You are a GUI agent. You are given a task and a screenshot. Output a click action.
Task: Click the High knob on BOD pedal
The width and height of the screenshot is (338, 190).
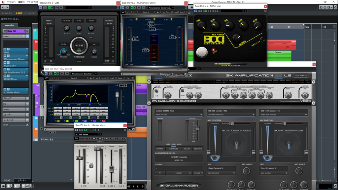[x=244, y=26]
